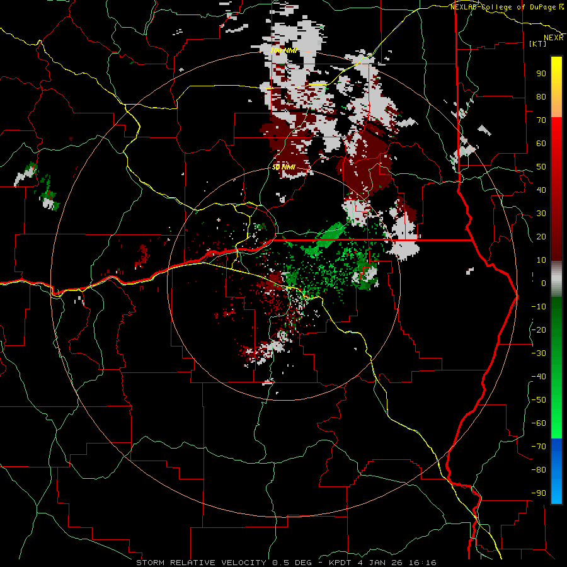The width and height of the screenshot is (567, 567).
Task: Click the -30 value on velocity scale
Action: pos(539,353)
